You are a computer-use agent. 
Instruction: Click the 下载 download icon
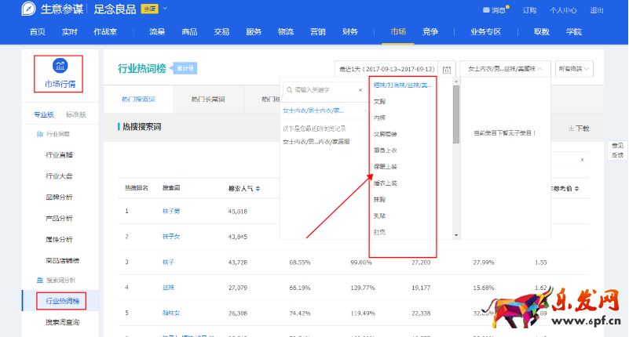[571, 129]
